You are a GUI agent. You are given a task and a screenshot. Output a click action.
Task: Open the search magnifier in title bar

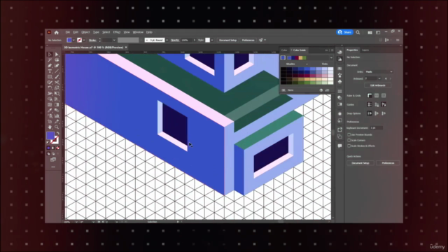click(358, 32)
